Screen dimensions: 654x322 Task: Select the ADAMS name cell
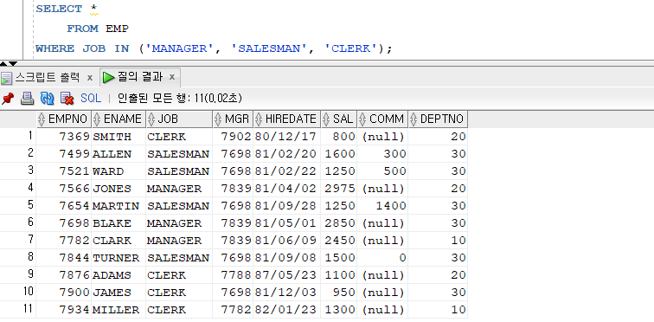[x=119, y=275]
